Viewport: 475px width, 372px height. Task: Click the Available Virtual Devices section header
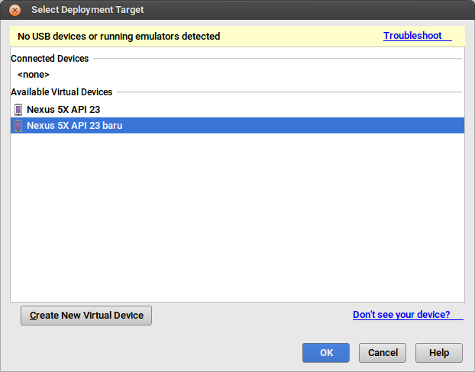(61, 92)
